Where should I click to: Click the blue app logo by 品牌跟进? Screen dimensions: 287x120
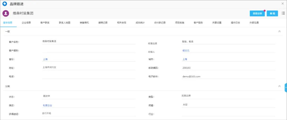pyautogui.click(x=5, y=4)
